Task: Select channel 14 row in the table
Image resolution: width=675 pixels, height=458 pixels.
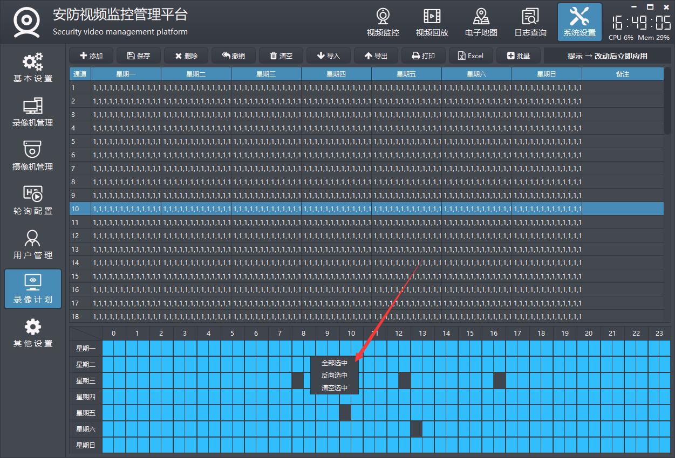Action: pos(324,263)
